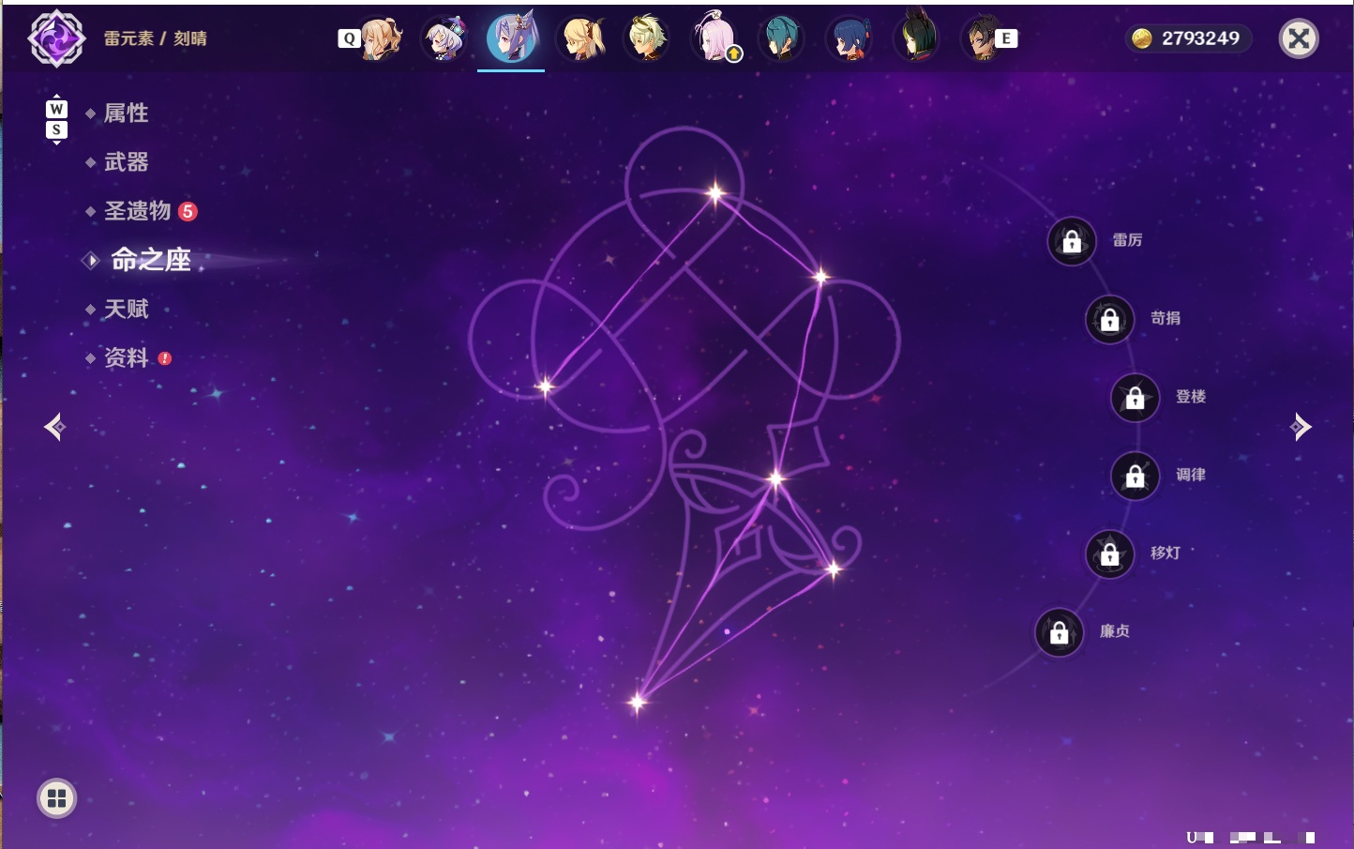The image size is (1354, 849).
Task: Open the 资料 profile menu
Action: (x=126, y=357)
